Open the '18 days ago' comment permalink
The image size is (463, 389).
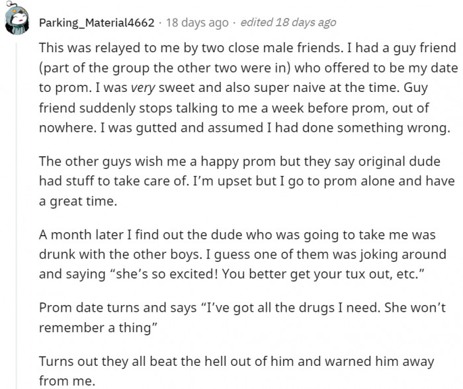(197, 22)
